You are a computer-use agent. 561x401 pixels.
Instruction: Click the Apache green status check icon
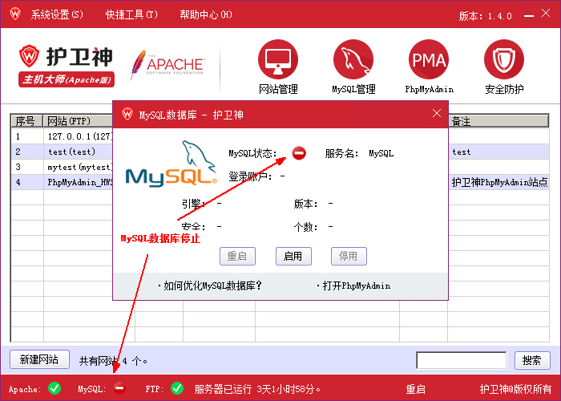pyautogui.click(x=54, y=389)
